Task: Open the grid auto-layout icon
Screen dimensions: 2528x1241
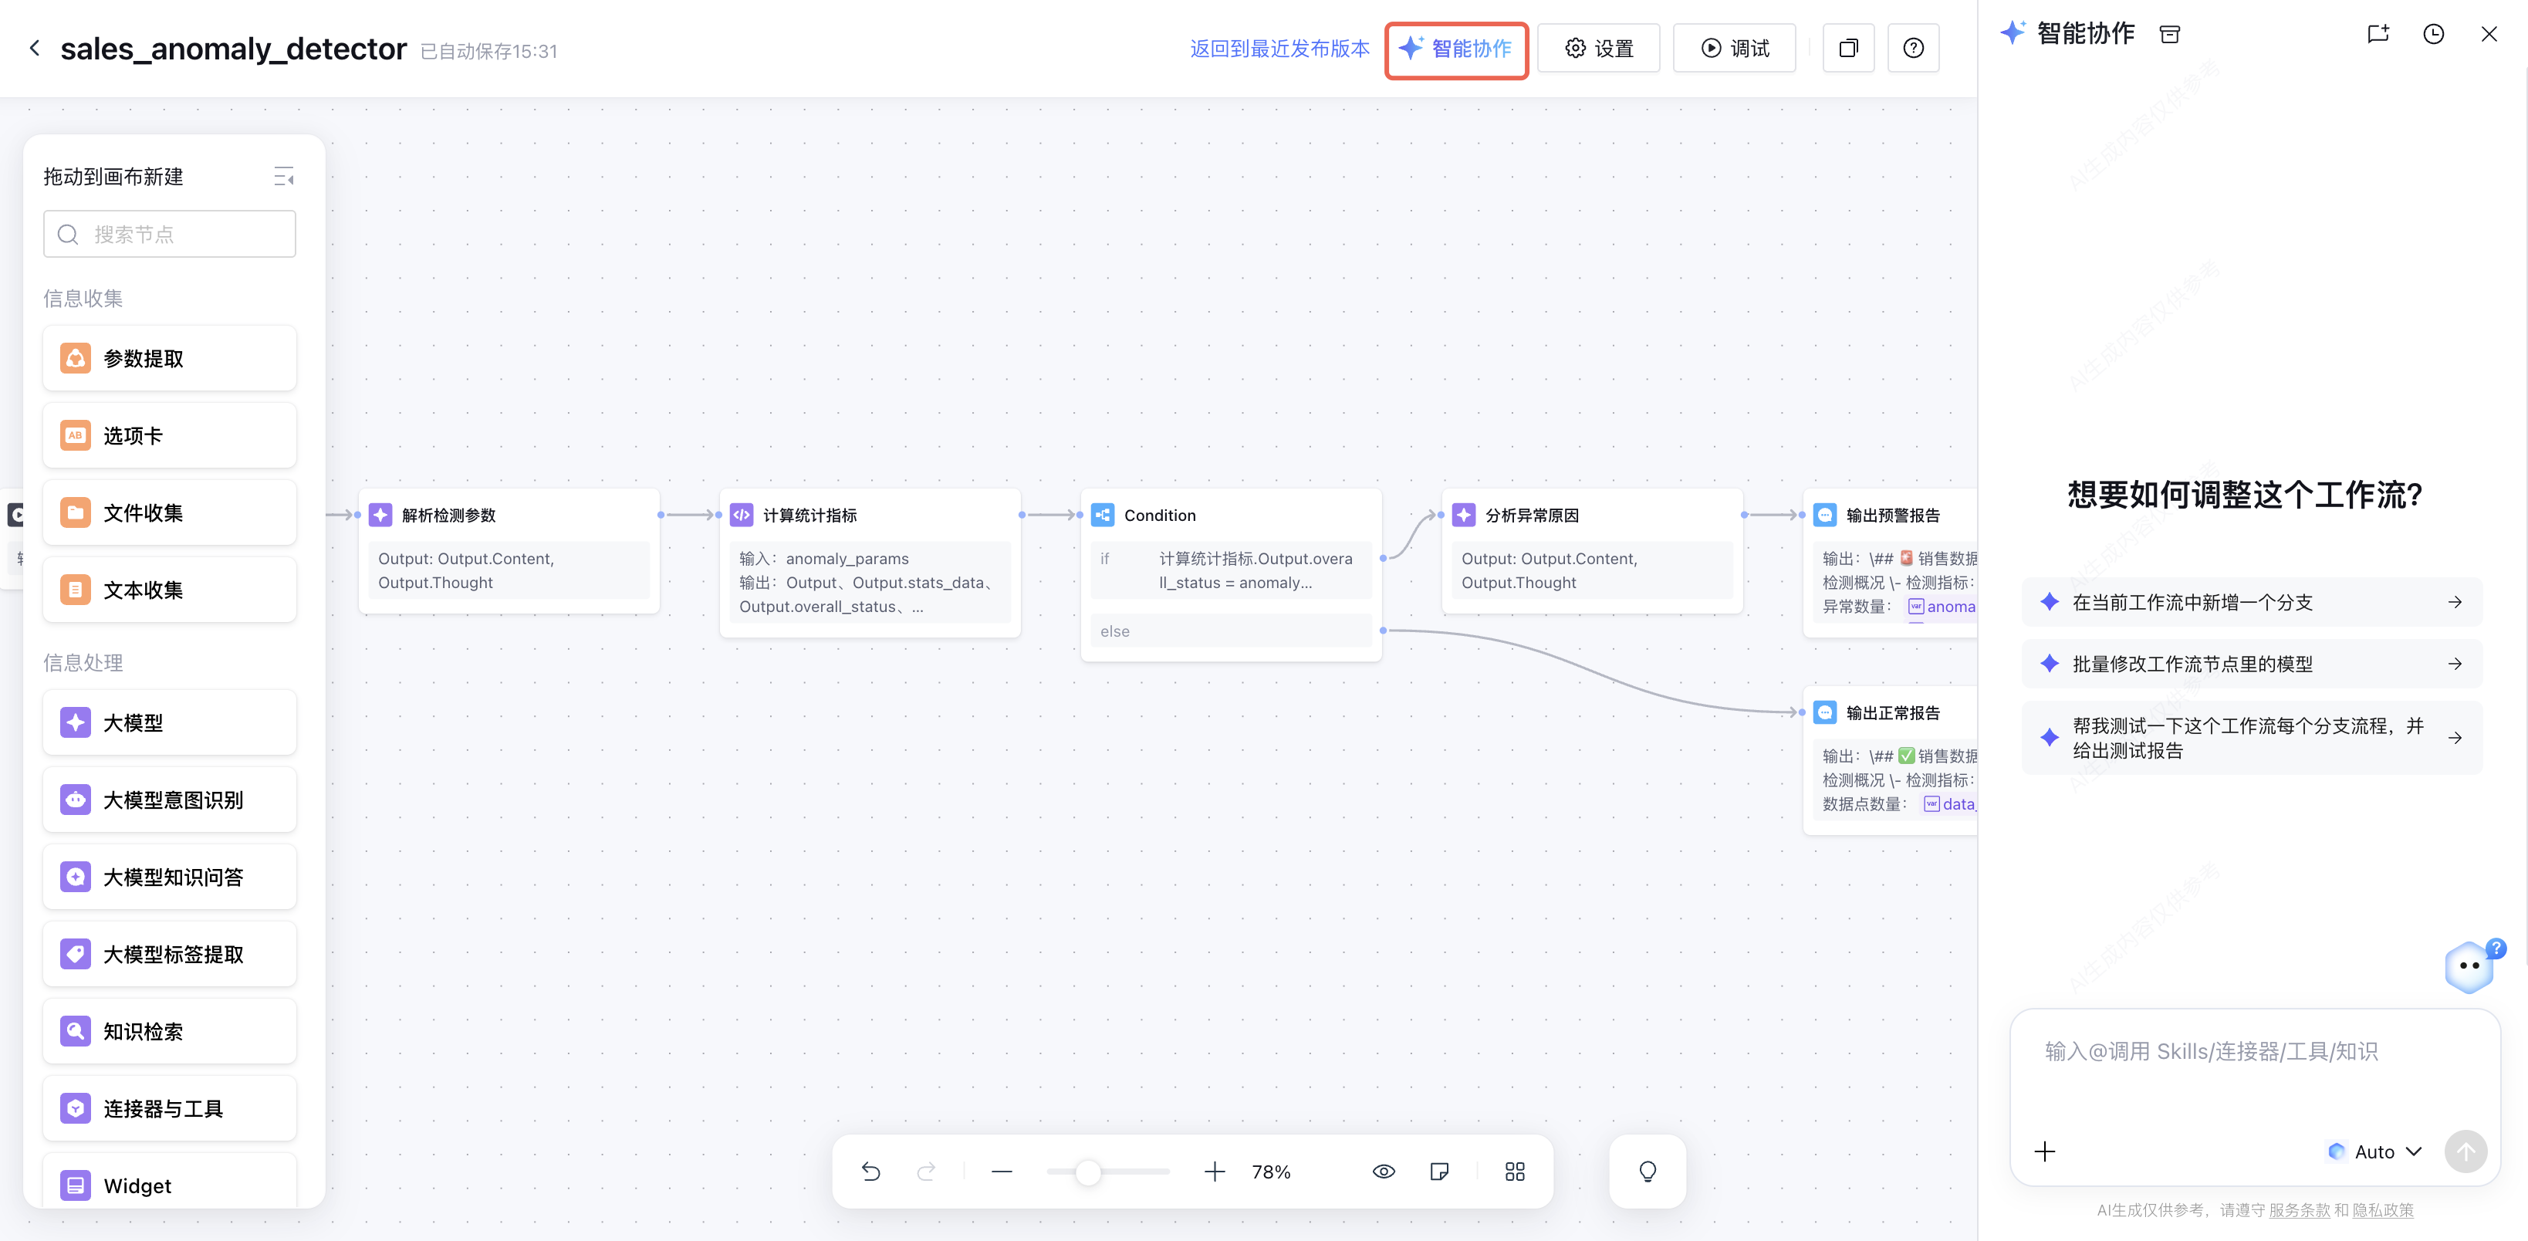Action: click(1514, 1172)
